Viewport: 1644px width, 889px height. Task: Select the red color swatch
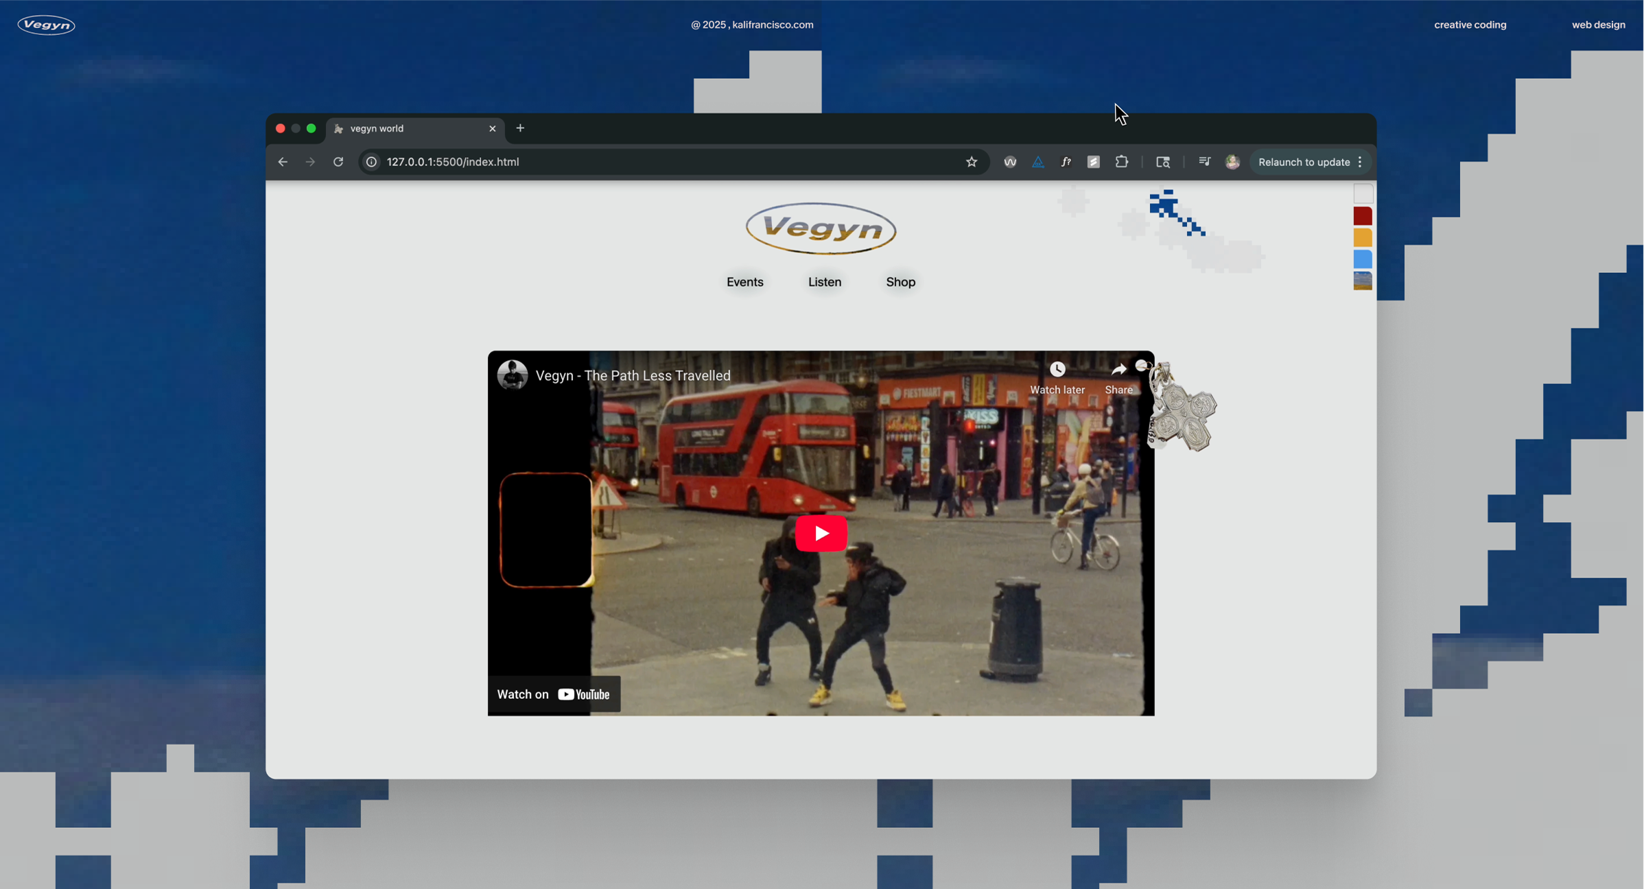[x=1362, y=216]
